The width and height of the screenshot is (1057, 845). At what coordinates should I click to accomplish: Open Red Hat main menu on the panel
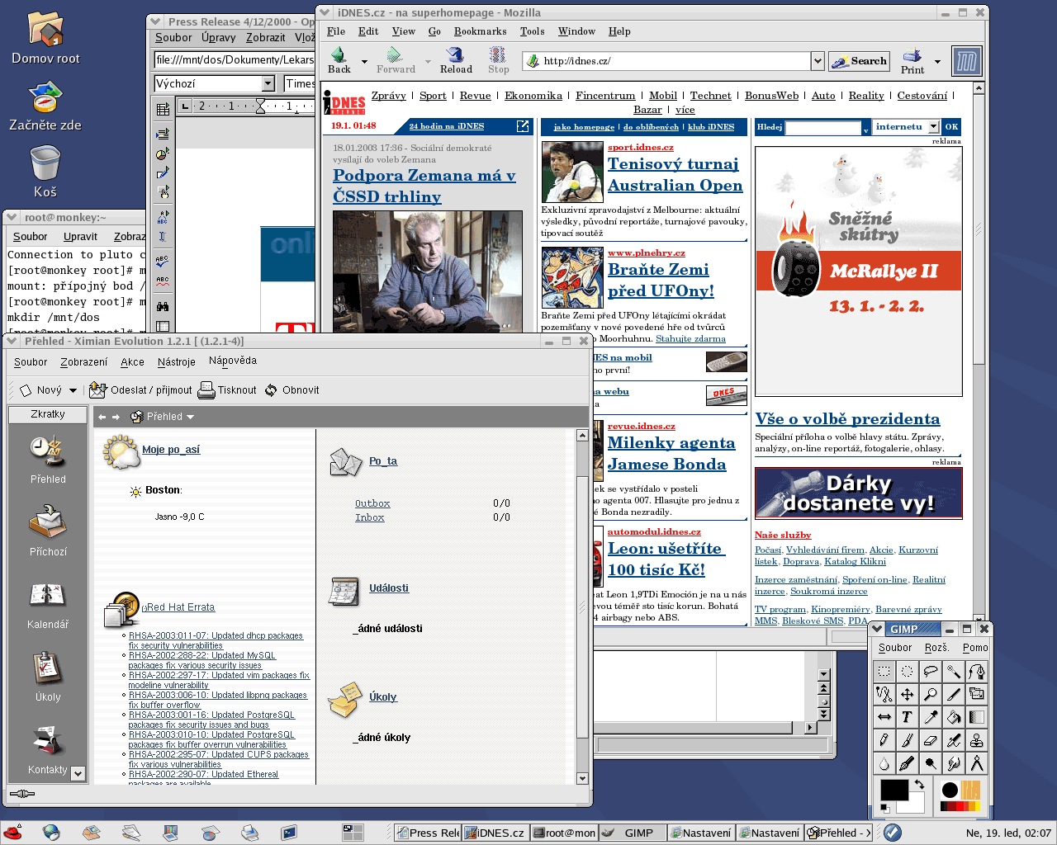point(12,833)
